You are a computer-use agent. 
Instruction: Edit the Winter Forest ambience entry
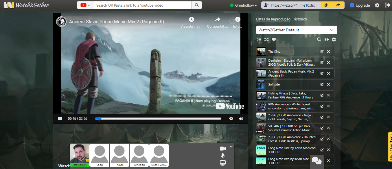point(322,106)
